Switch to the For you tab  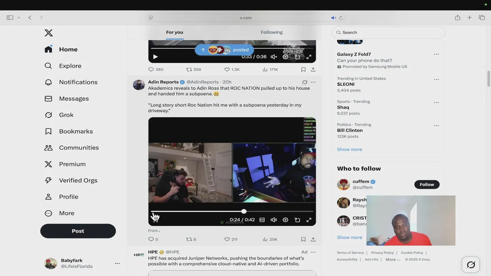[x=175, y=32]
